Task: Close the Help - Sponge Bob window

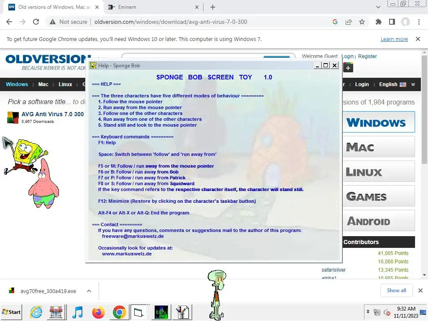Action: pos(335,66)
